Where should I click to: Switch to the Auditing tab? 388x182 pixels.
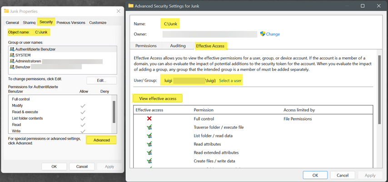pos(178,45)
